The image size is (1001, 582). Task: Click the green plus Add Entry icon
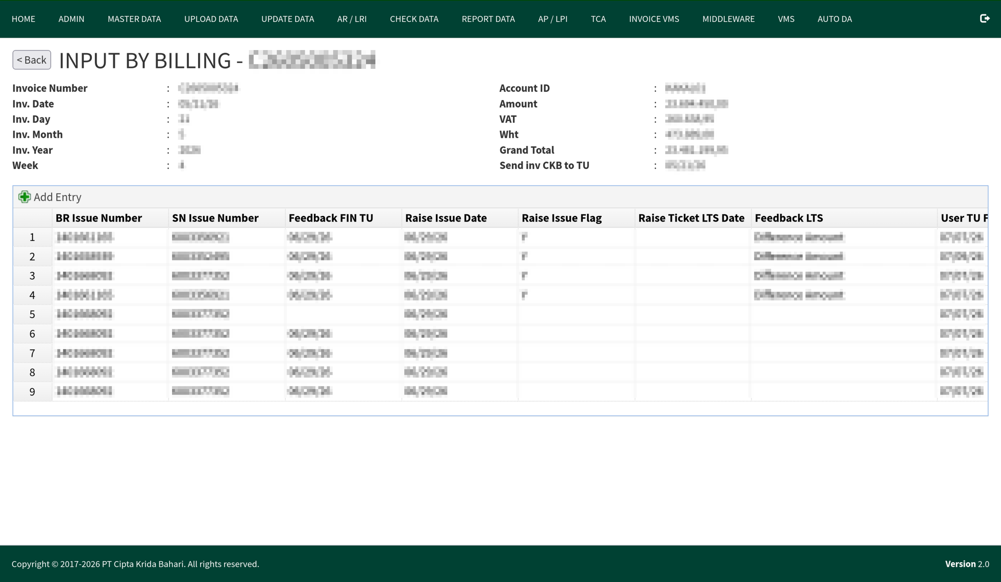(x=24, y=197)
